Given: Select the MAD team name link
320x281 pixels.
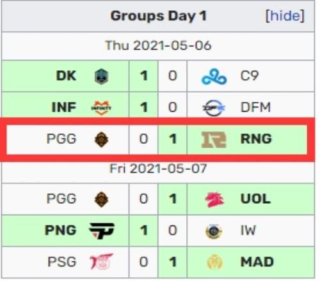Looking at the screenshot, I should (x=257, y=262).
